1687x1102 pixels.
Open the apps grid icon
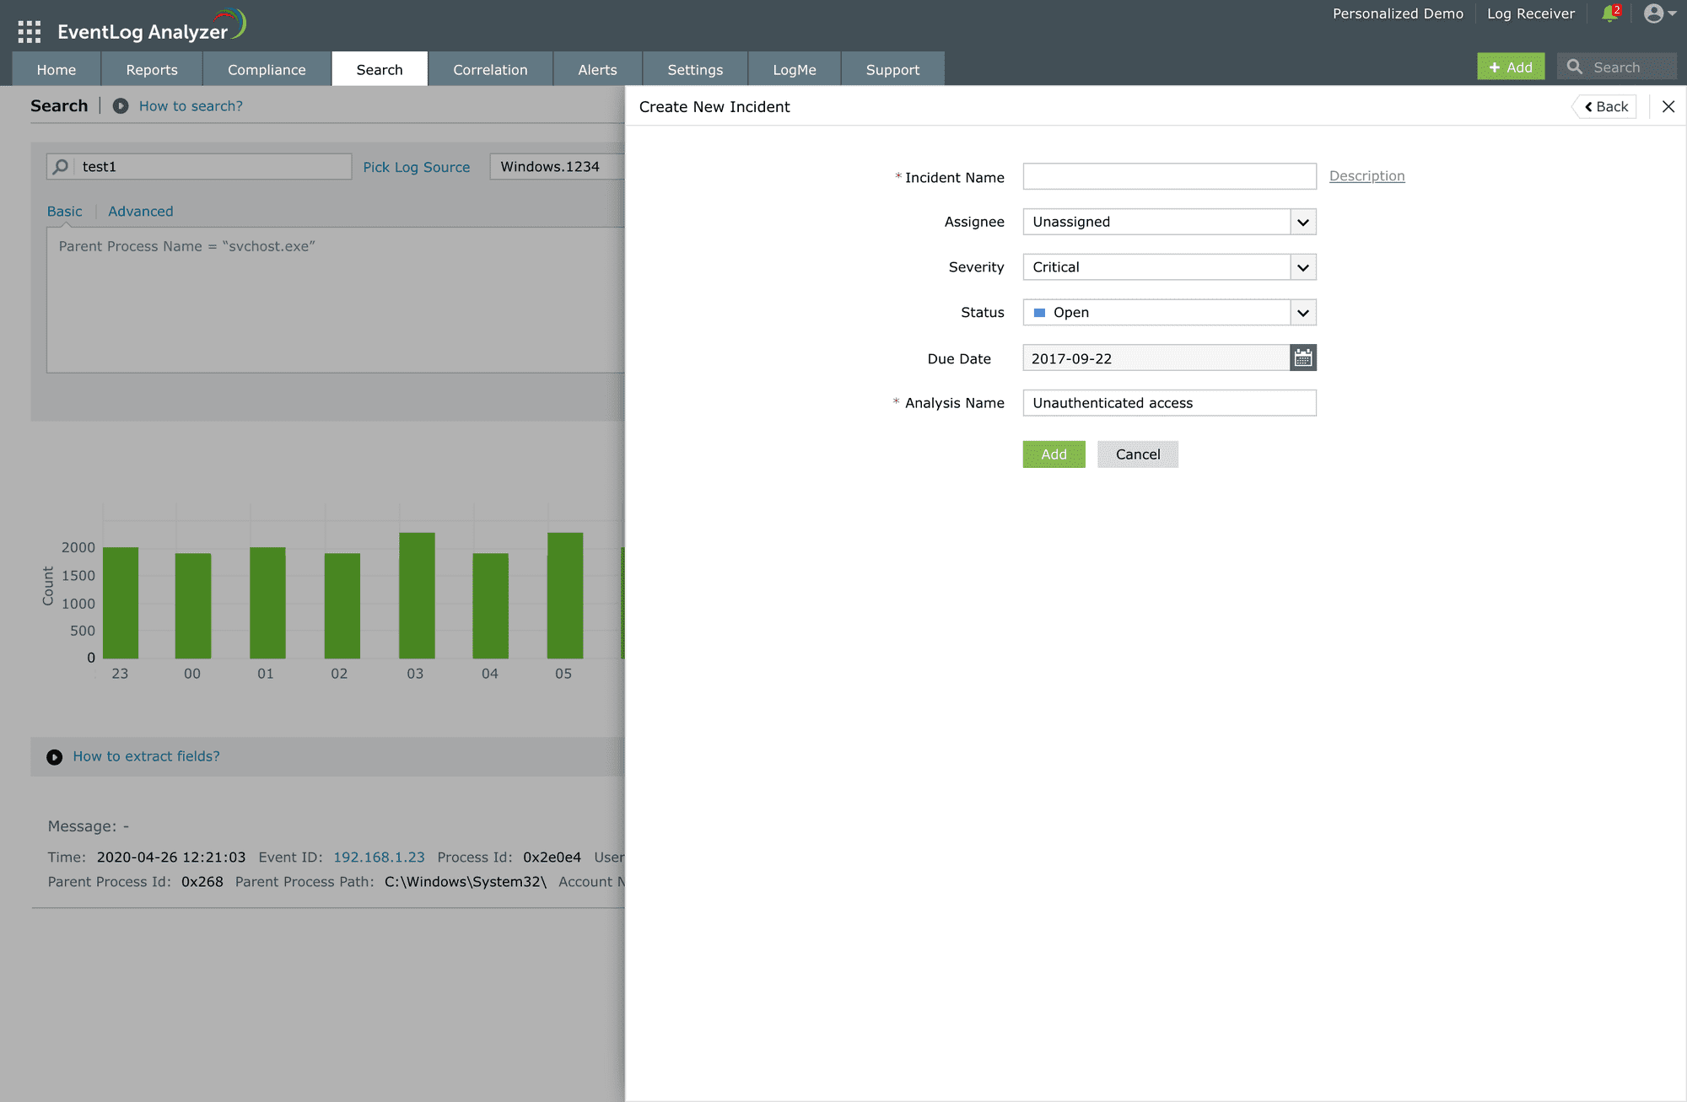coord(29,32)
